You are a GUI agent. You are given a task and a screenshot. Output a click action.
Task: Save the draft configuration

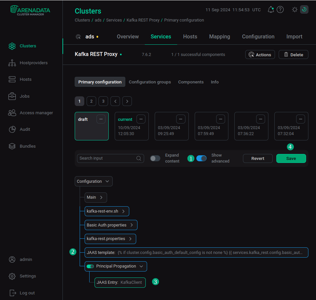click(x=291, y=159)
